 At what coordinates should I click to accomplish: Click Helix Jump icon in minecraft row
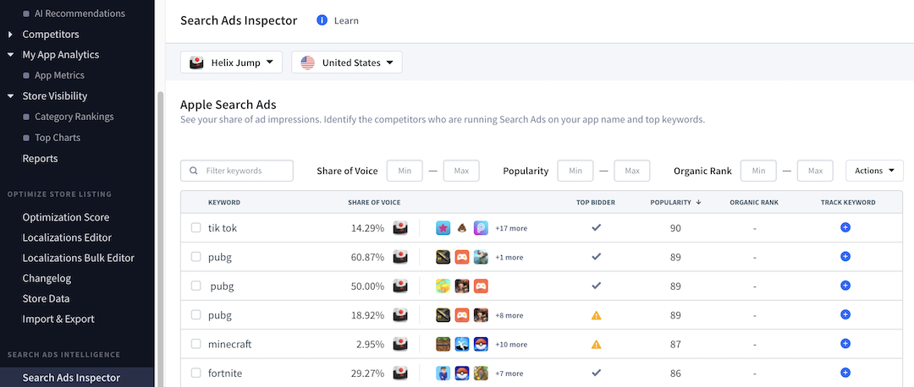pos(399,345)
